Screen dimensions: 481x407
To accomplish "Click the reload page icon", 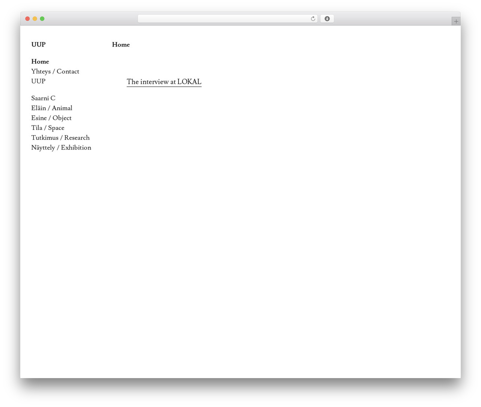I will pos(313,19).
